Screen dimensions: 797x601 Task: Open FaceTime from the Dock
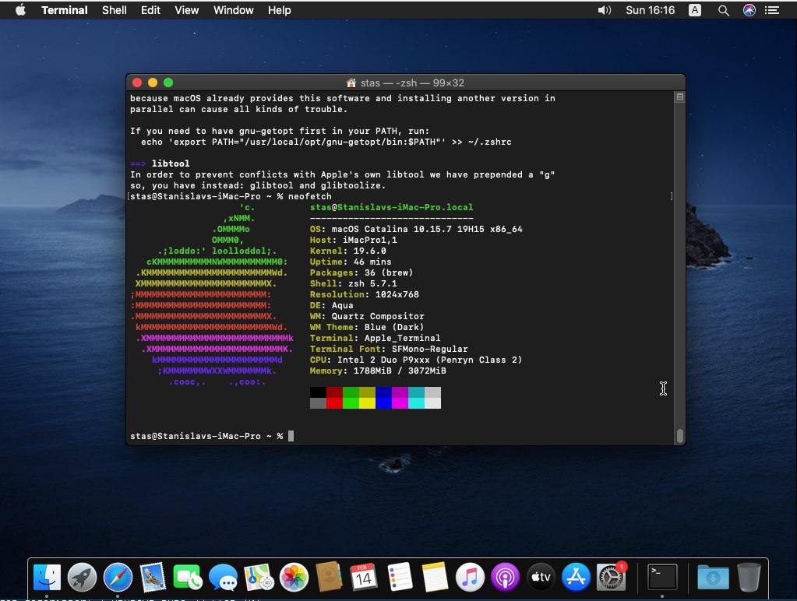(188, 578)
